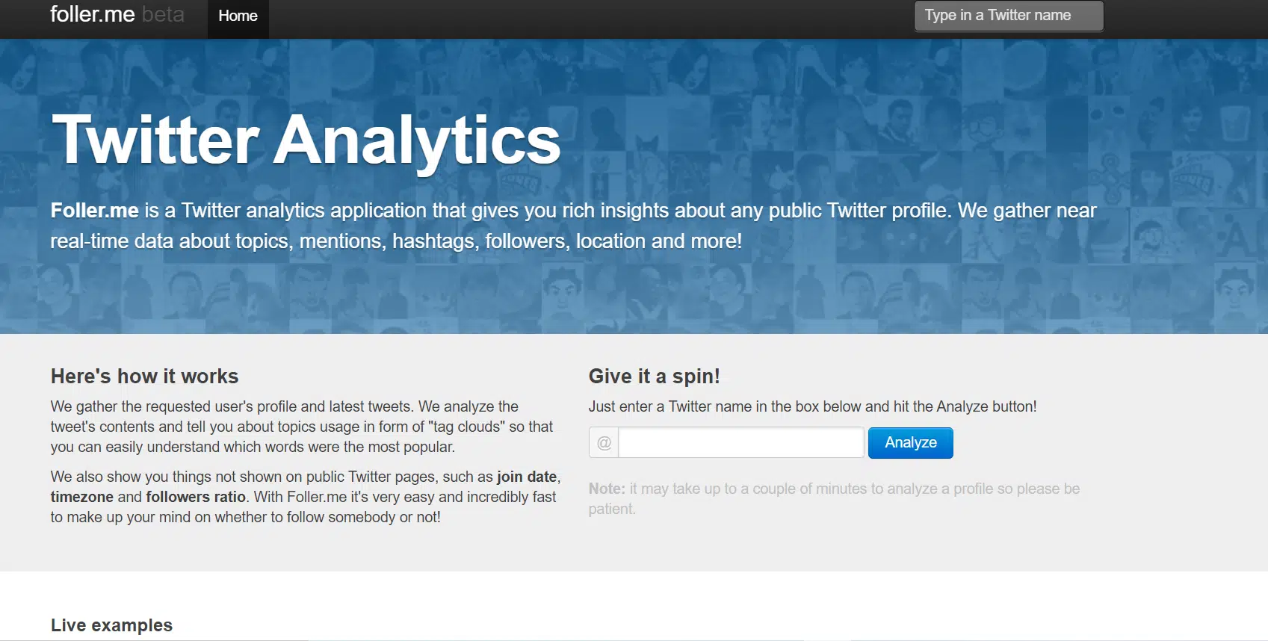Click the bold 'Foller.me' text in the banner

click(x=95, y=211)
